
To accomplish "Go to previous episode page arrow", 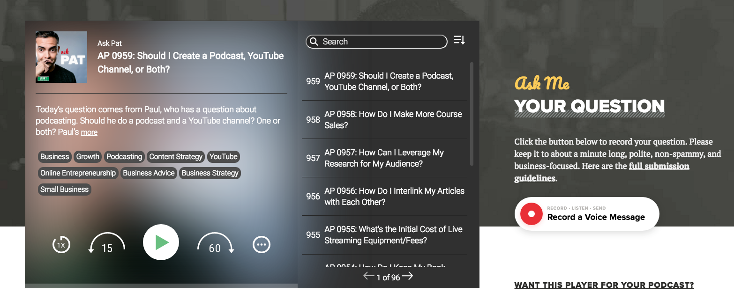I will 369,276.
